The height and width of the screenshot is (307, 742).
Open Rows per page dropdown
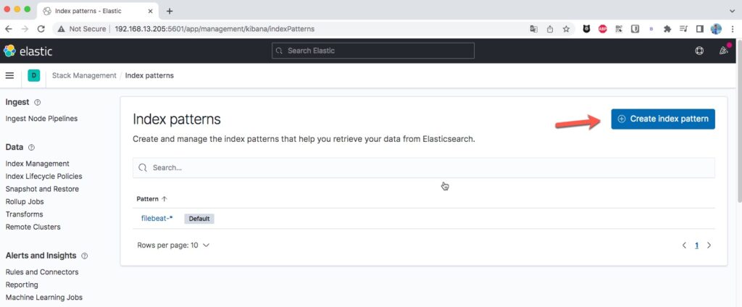click(x=173, y=245)
